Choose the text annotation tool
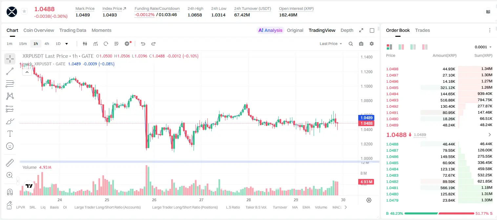The width and height of the screenshot is (497, 220). tap(10, 134)
